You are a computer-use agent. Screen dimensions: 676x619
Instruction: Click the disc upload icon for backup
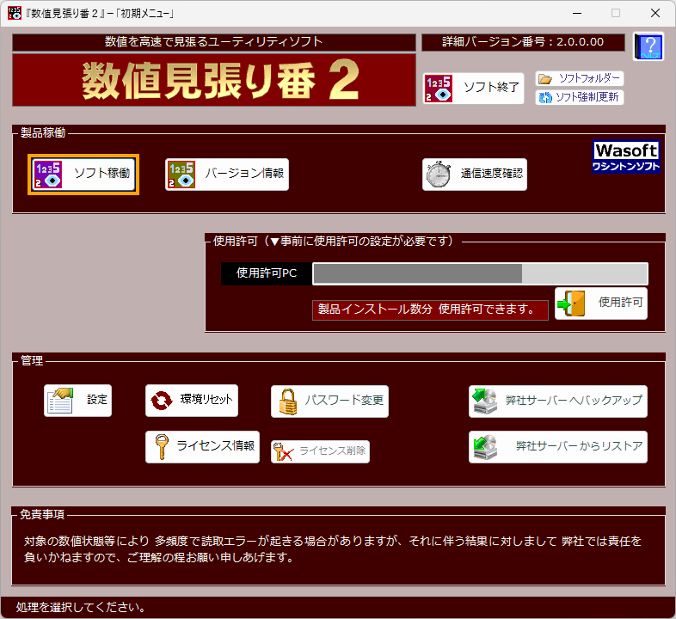click(x=485, y=401)
